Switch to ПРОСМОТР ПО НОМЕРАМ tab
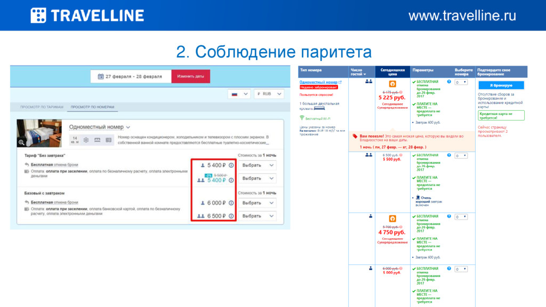Viewport: 546px width, 307px height. pyautogui.click(x=92, y=107)
